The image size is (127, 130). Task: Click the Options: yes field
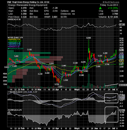tap(68, 11)
